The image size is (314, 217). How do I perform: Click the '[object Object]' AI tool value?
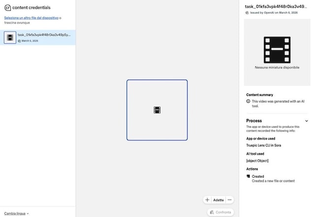(257, 161)
